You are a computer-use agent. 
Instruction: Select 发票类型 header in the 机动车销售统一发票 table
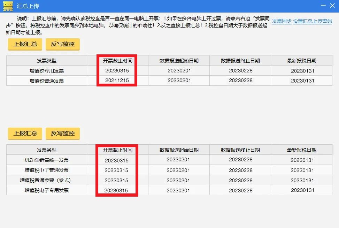click(x=47, y=150)
